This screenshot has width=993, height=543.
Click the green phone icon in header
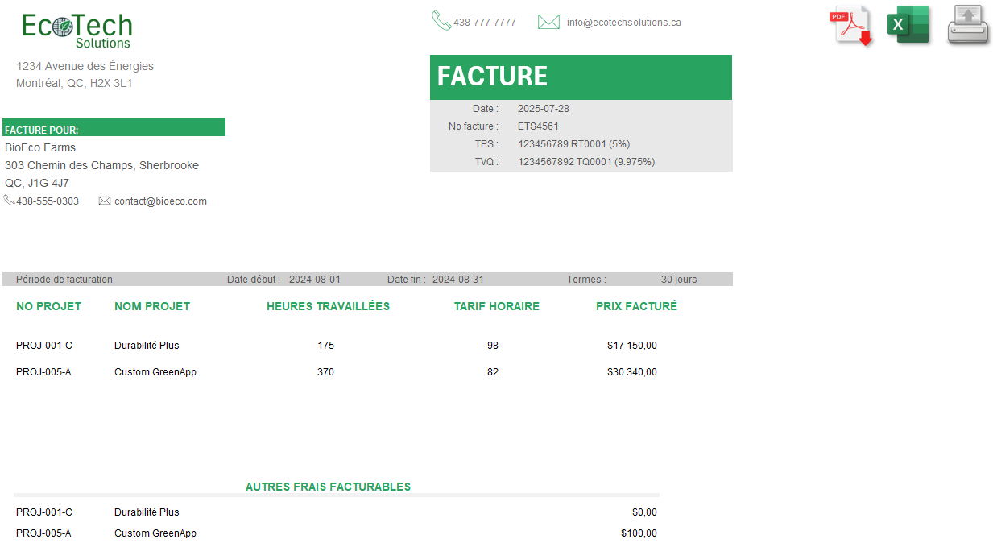click(x=441, y=21)
